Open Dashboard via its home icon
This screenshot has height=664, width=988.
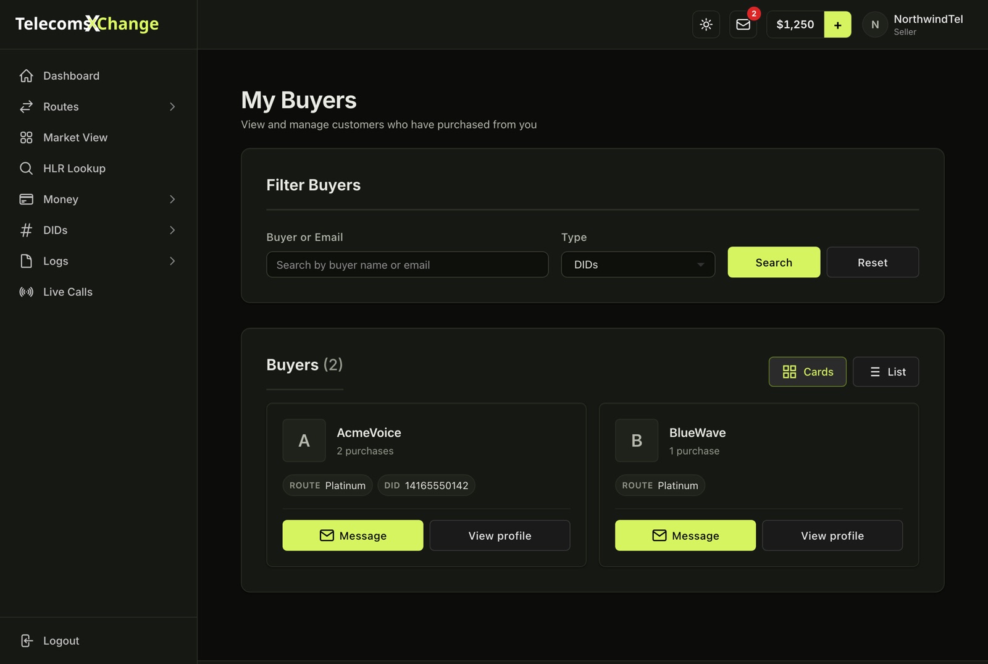[x=26, y=76]
